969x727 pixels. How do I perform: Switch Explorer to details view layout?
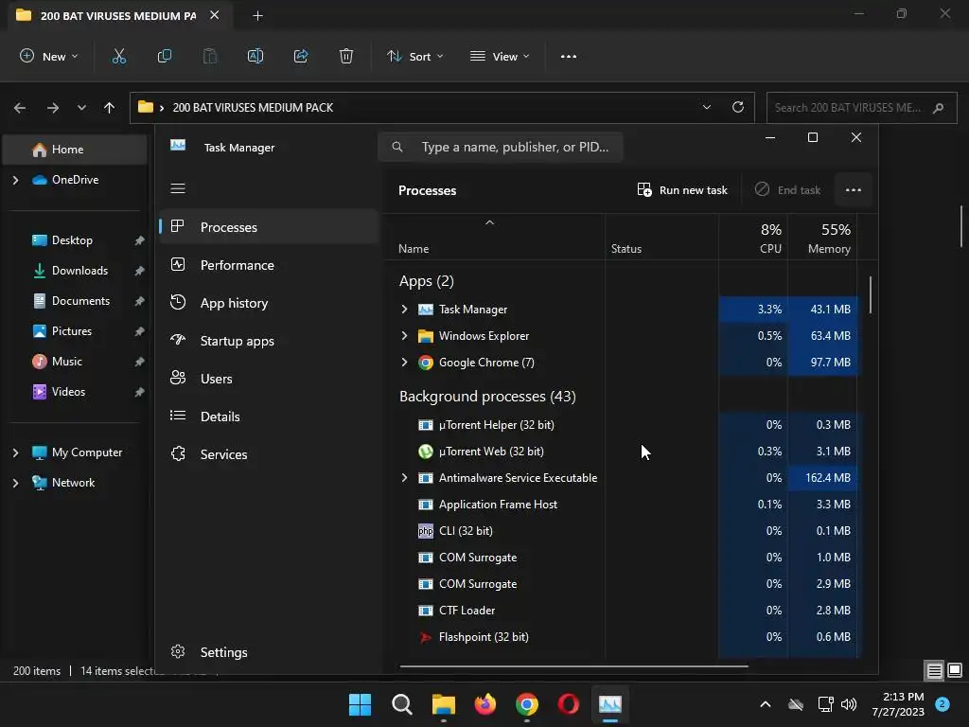pos(934,670)
